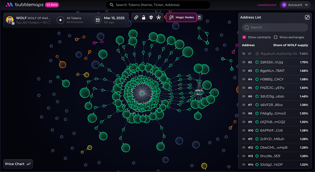The height and width of the screenshot is (172, 315).
Task: Click the Address List search field
Action: [275, 27]
